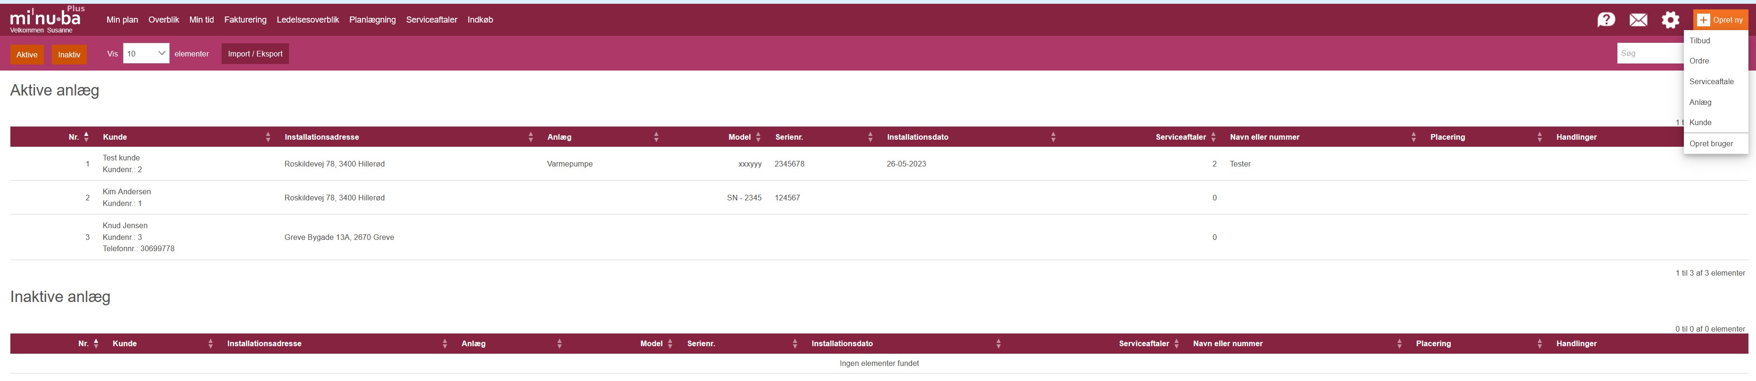The image size is (1756, 381).
Task: Open the messages envelope icon
Action: pos(1638,20)
